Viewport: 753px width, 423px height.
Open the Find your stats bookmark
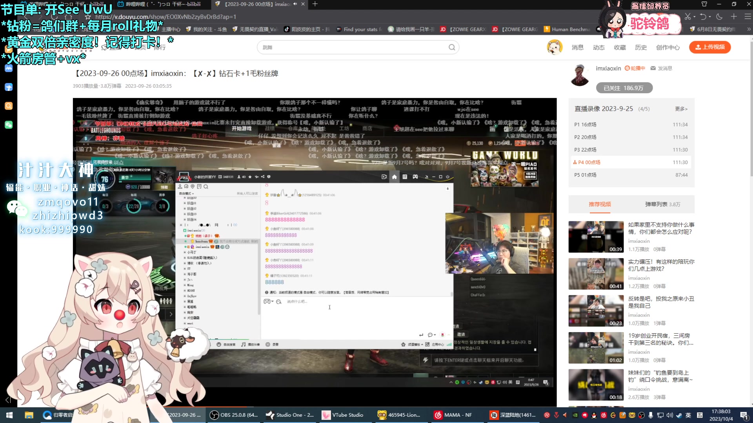click(x=359, y=29)
